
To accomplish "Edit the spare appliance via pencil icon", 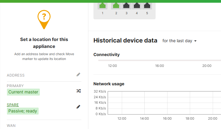I will pos(78,107).
